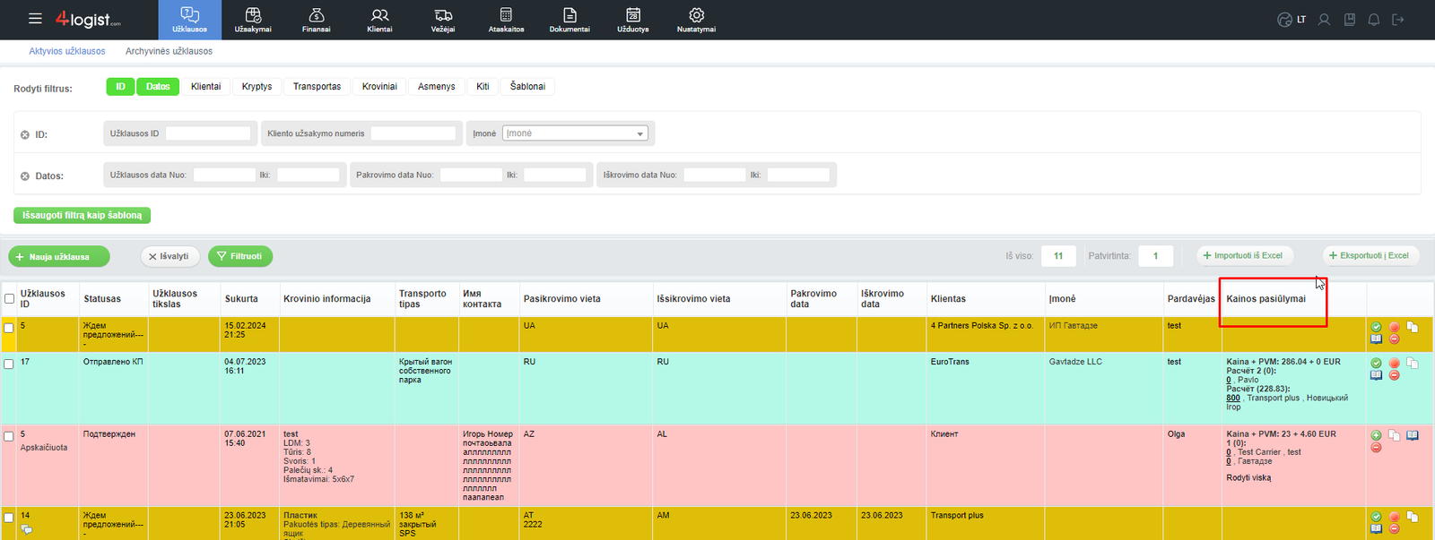Remove the Datos filter row with its x icon
The image size is (1435, 540).
[25, 176]
